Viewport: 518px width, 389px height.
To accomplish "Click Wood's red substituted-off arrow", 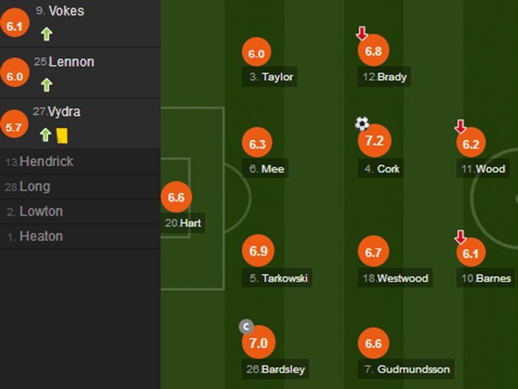I will point(460,126).
